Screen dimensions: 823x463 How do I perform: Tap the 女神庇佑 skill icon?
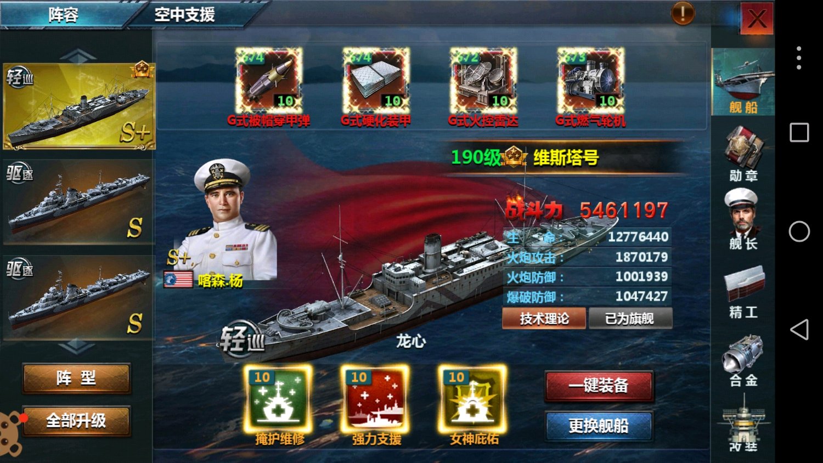pyautogui.click(x=472, y=399)
